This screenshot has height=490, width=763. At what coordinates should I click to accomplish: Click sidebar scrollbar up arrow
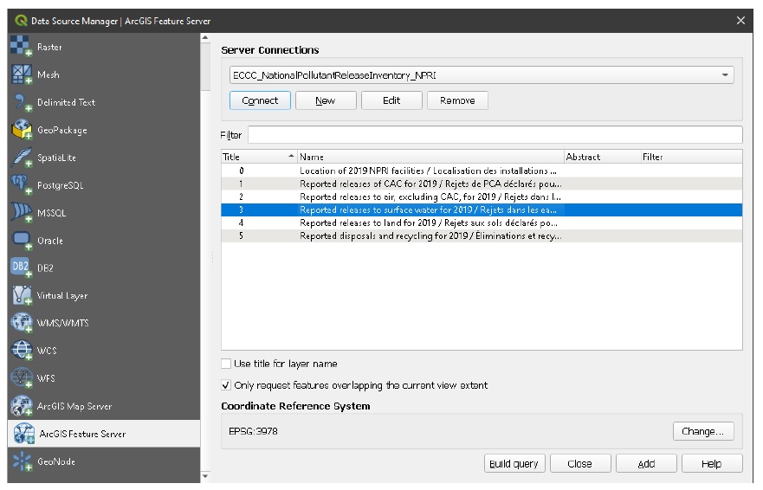[205, 37]
